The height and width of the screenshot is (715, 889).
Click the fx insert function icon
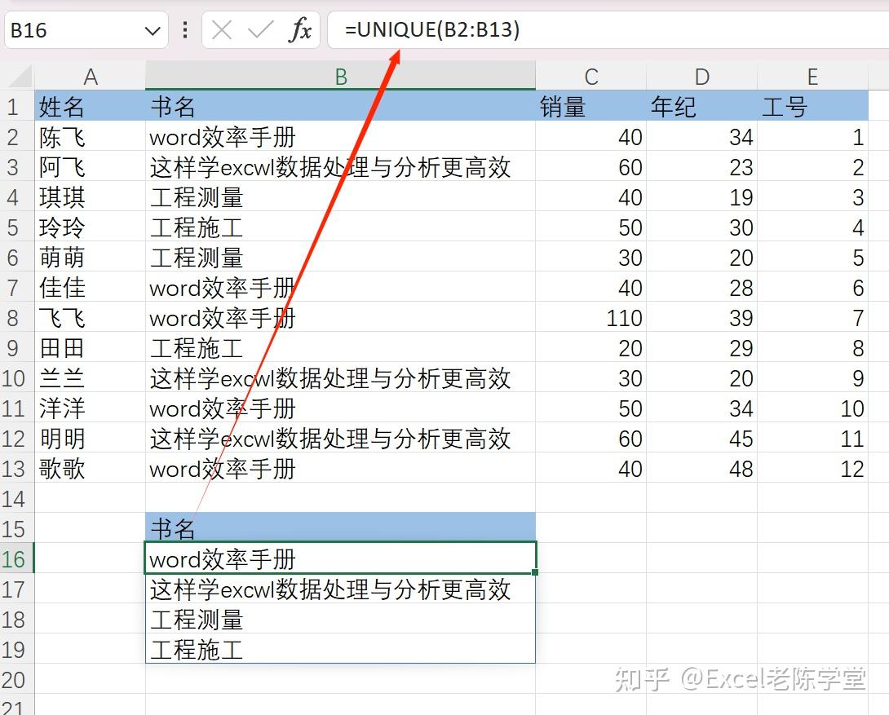click(302, 30)
